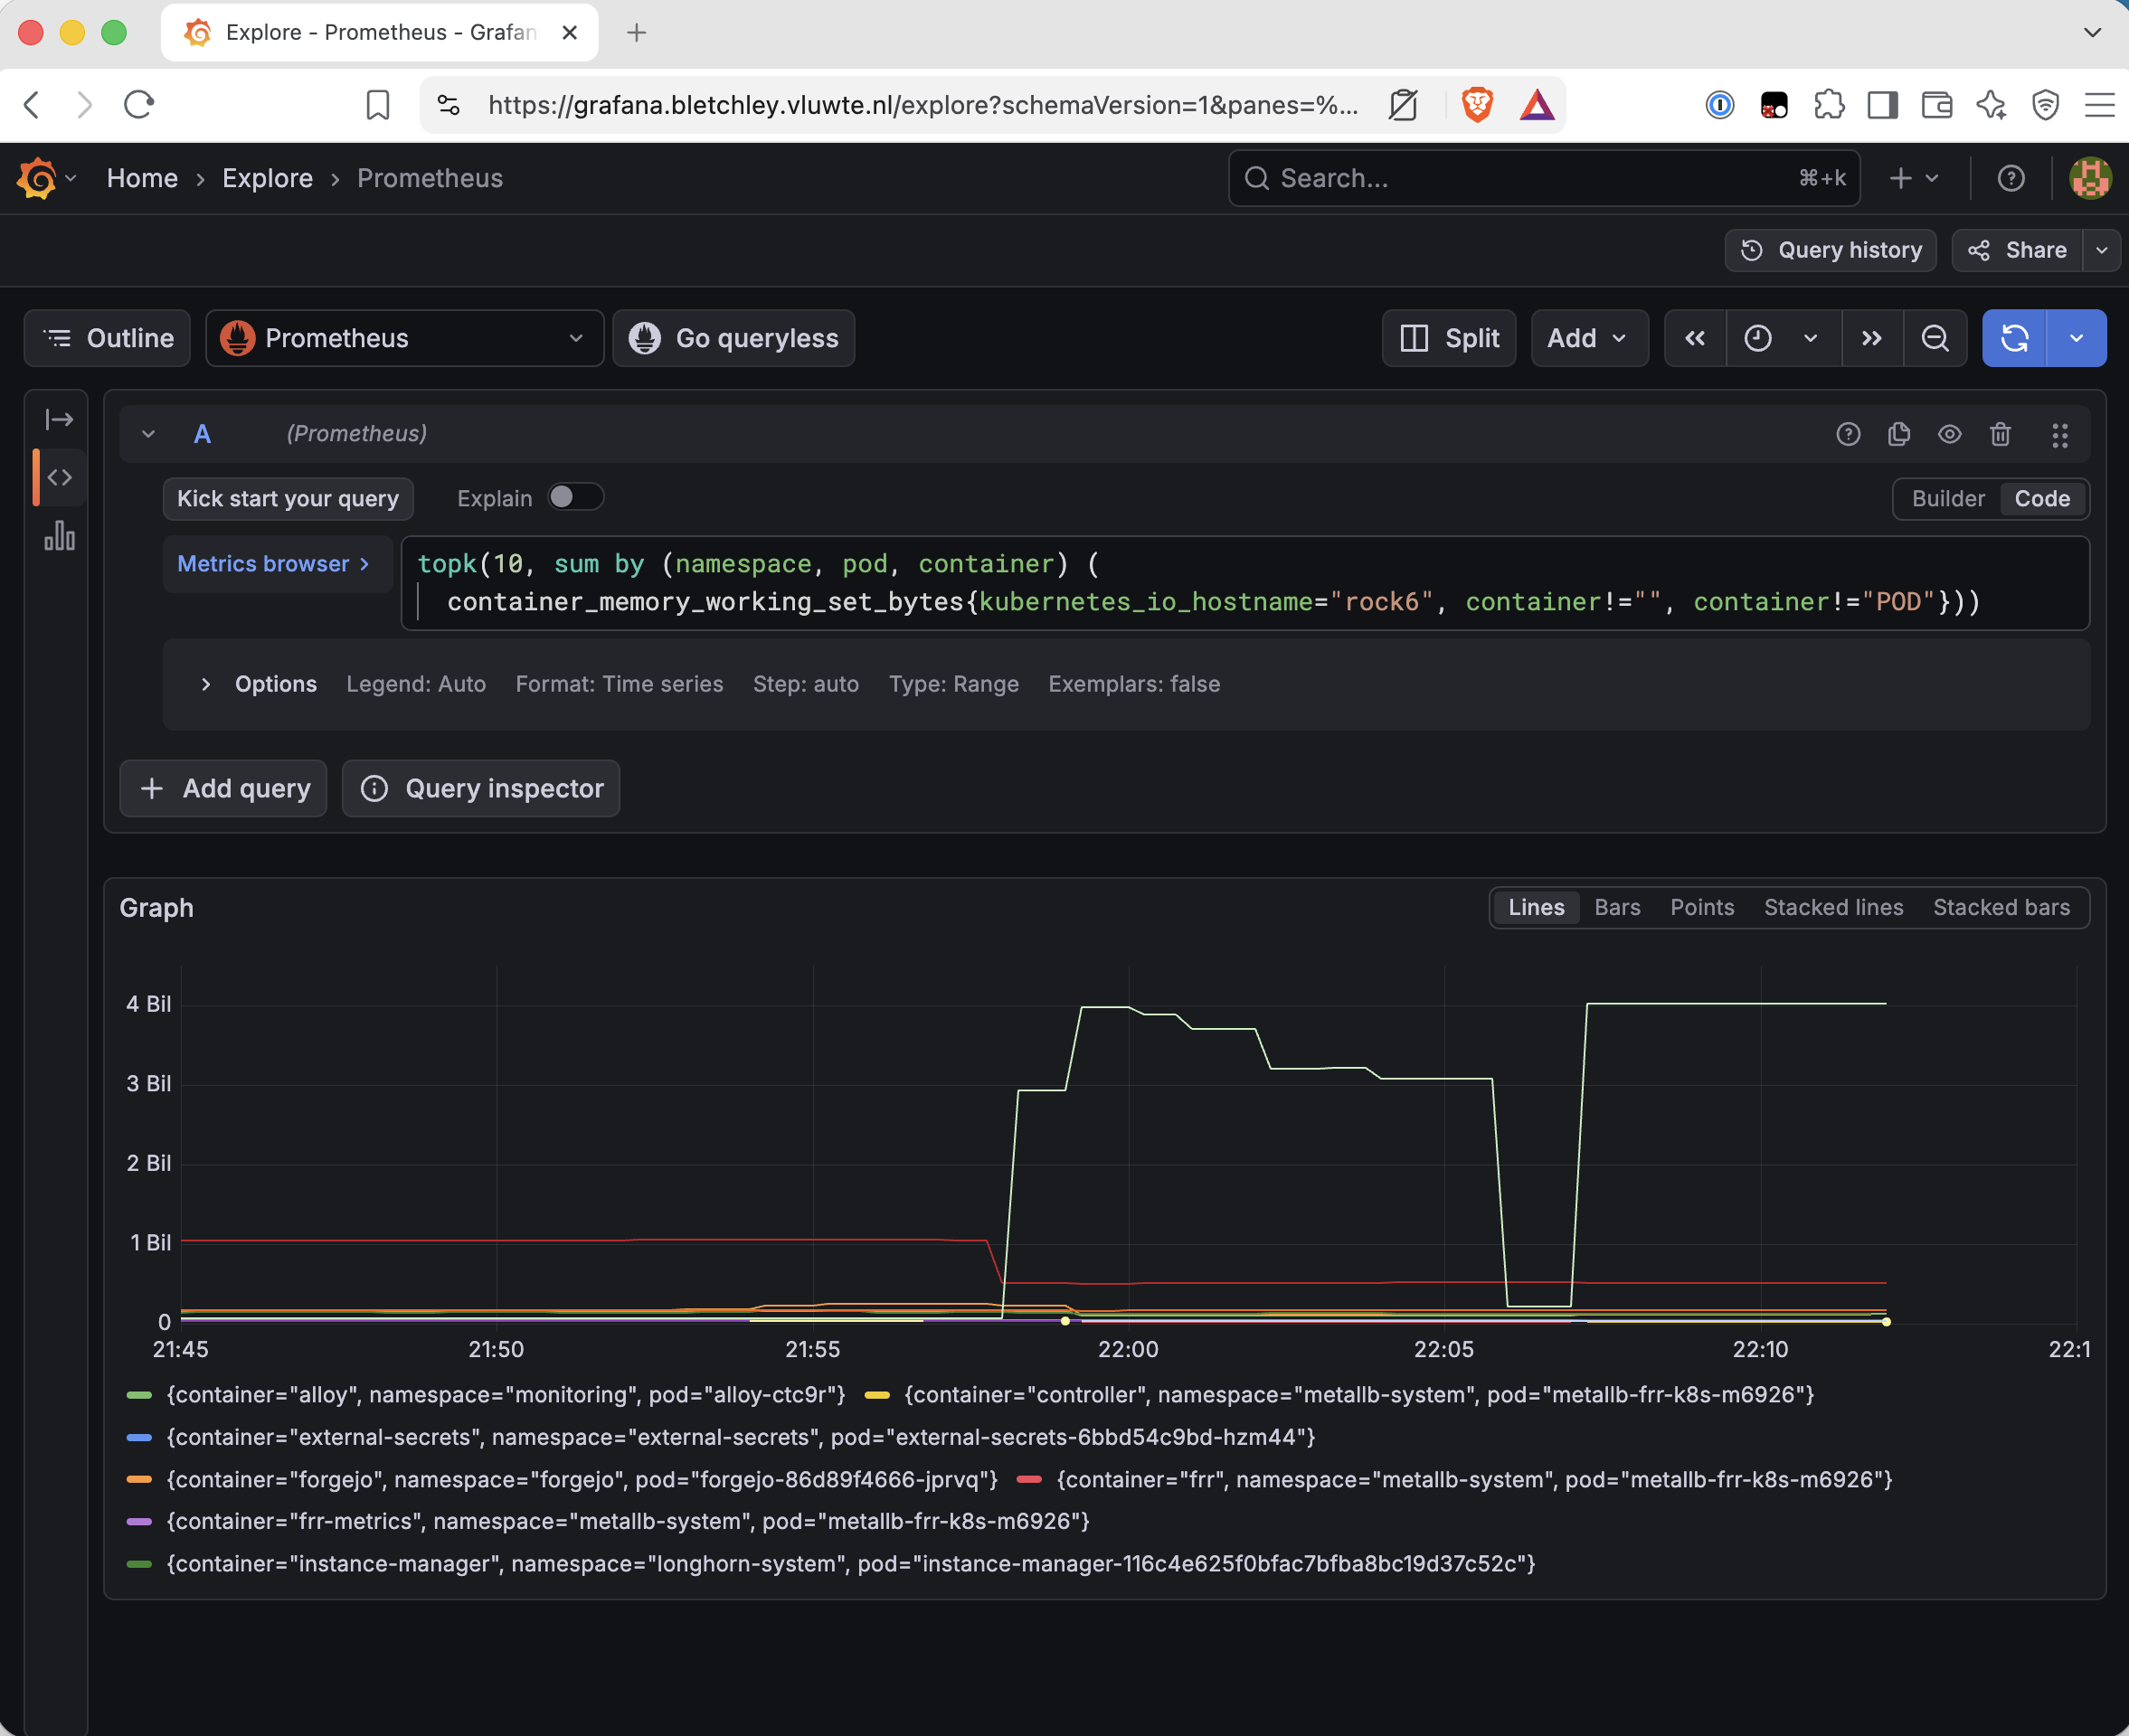Split the Explore pane
This screenshot has width=2129, height=1736.
1448,338
